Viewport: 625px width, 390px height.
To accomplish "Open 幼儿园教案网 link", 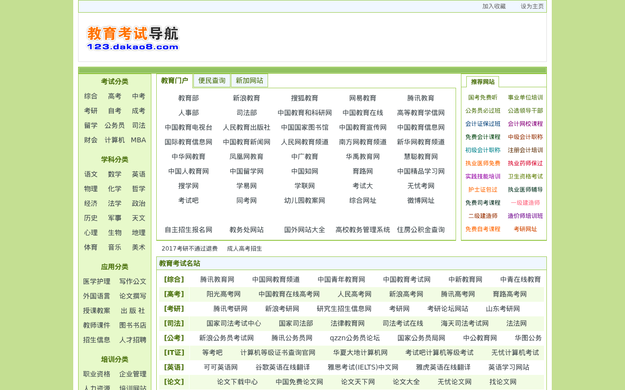I will click(x=305, y=201).
